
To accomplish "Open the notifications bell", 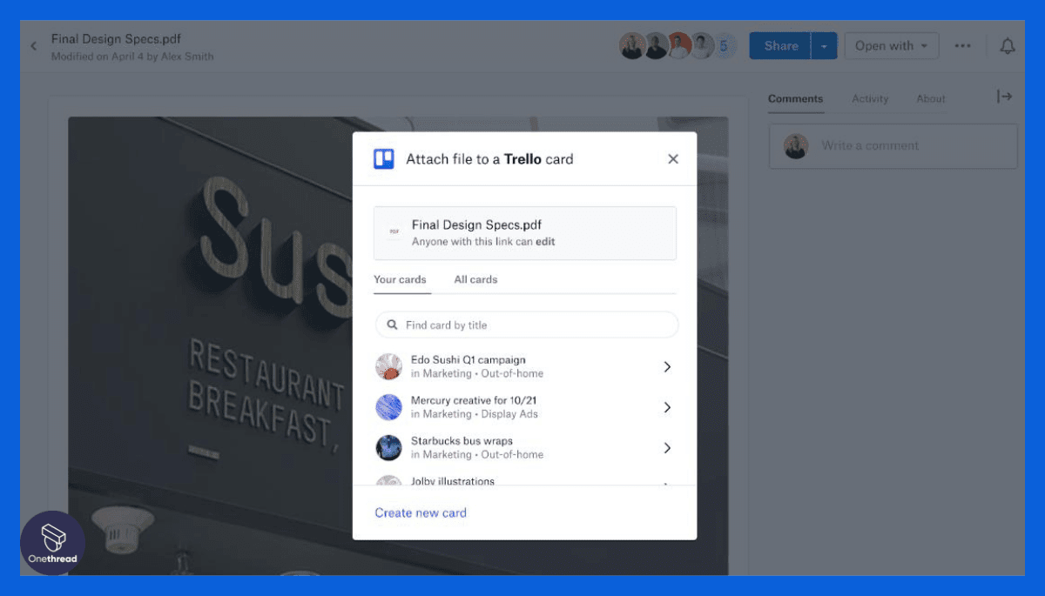I will [x=1008, y=46].
